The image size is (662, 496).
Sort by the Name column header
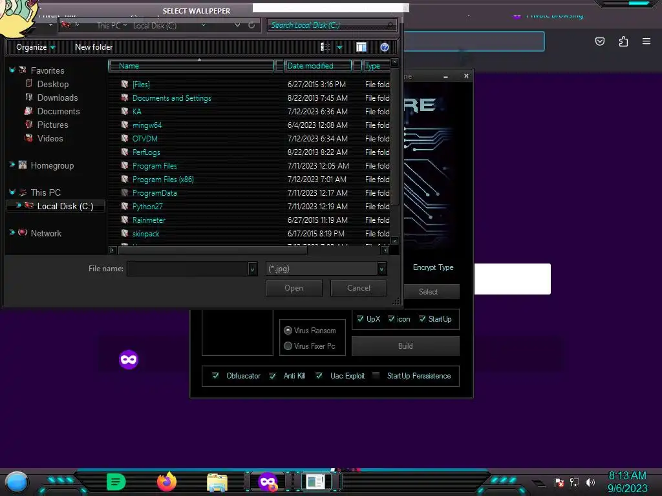coord(191,66)
